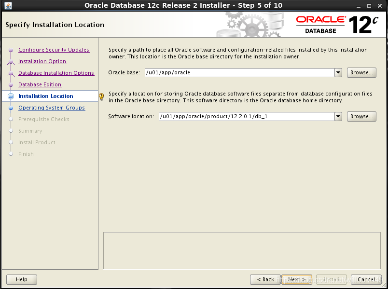Screen dimensions: 388x289
Task: Click the empty message area at bottom
Action: [x=242, y=250]
